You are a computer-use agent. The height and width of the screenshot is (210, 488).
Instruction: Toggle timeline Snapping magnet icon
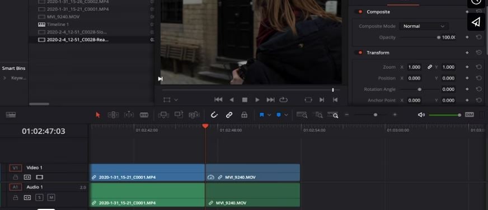pos(214,115)
